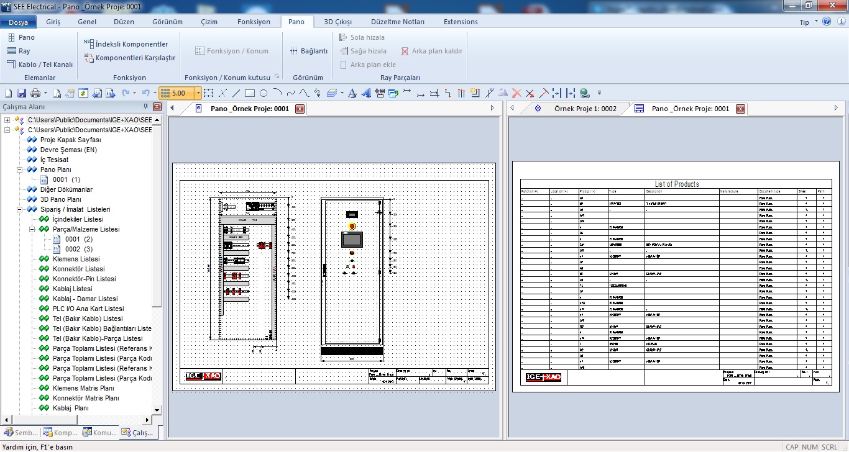Toggle the grid display button beside 5.00
This screenshot has width=849, height=452.
(165, 93)
